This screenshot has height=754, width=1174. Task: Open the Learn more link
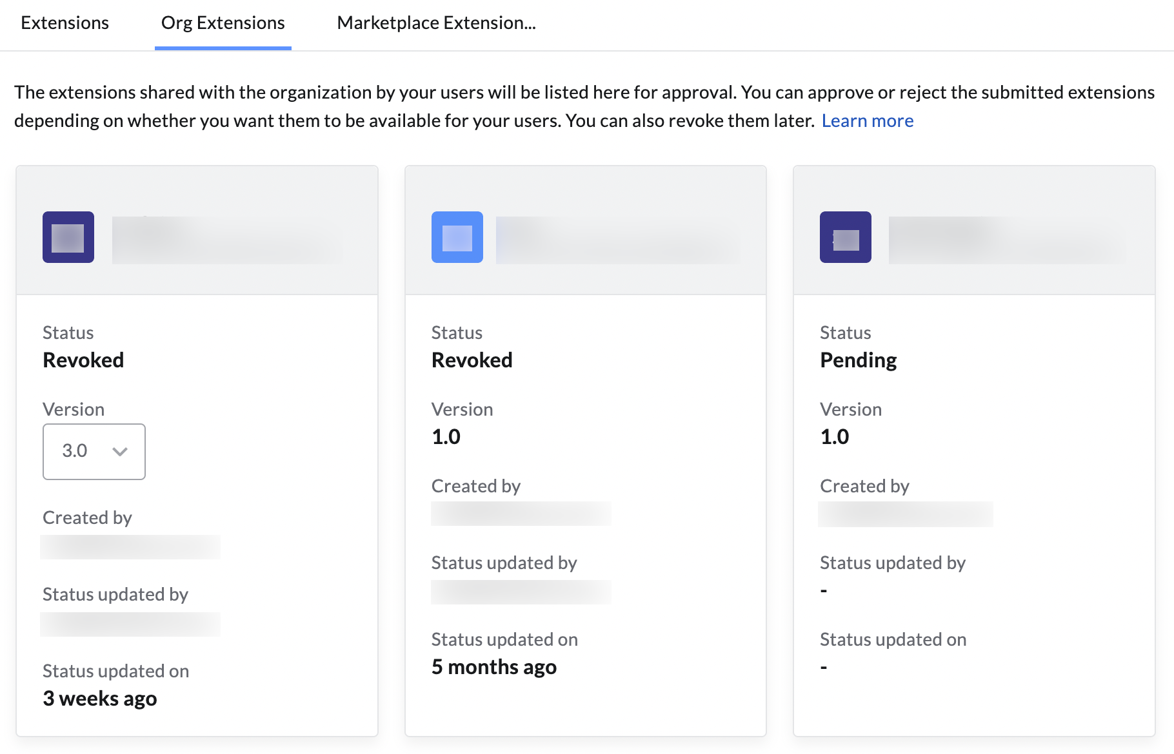(868, 121)
